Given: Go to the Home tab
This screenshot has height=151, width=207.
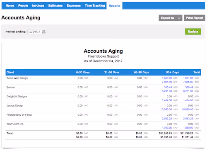Looking at the screenshot, I should (x=10, y=5).
